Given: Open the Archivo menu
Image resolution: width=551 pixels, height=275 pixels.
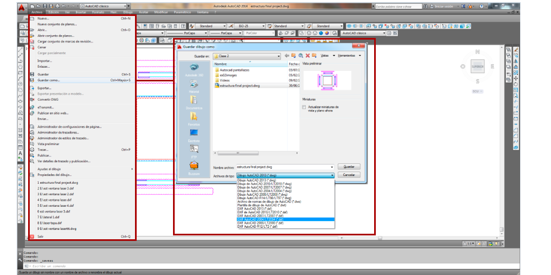Looking at the screenshot, I should click(x=36, y=12).
